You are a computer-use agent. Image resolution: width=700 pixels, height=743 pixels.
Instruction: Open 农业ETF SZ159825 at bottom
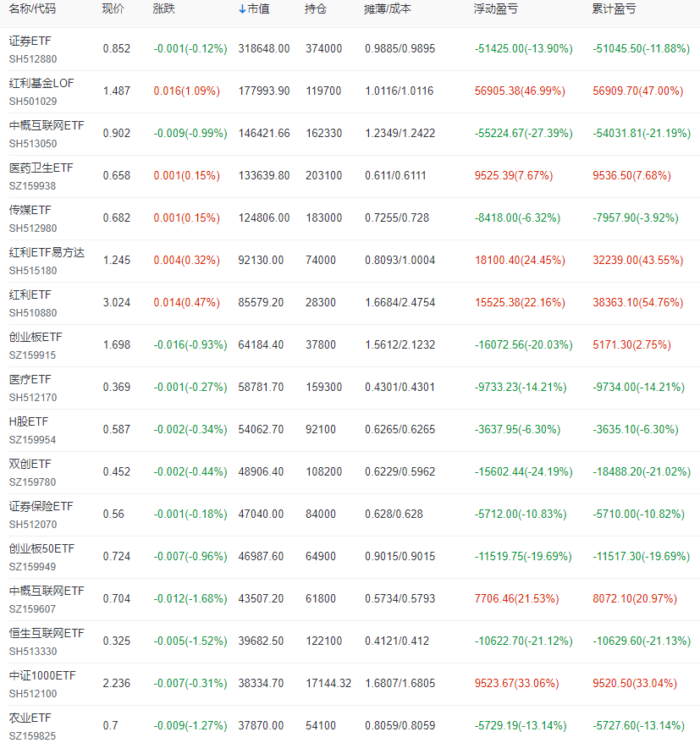click(28, 717)
